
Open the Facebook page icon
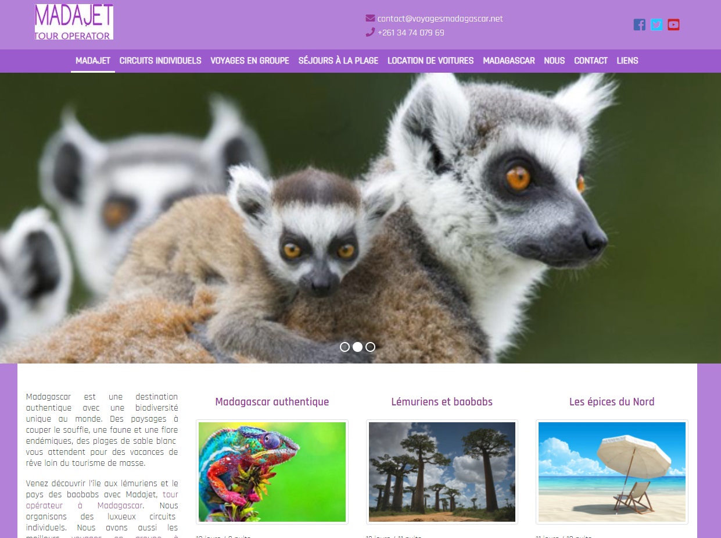point(639,24)
